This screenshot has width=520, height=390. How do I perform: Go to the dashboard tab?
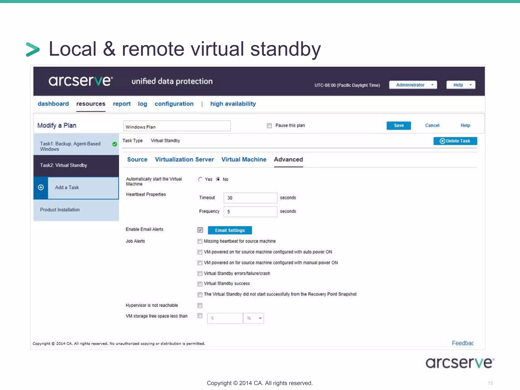pos(53,104)
